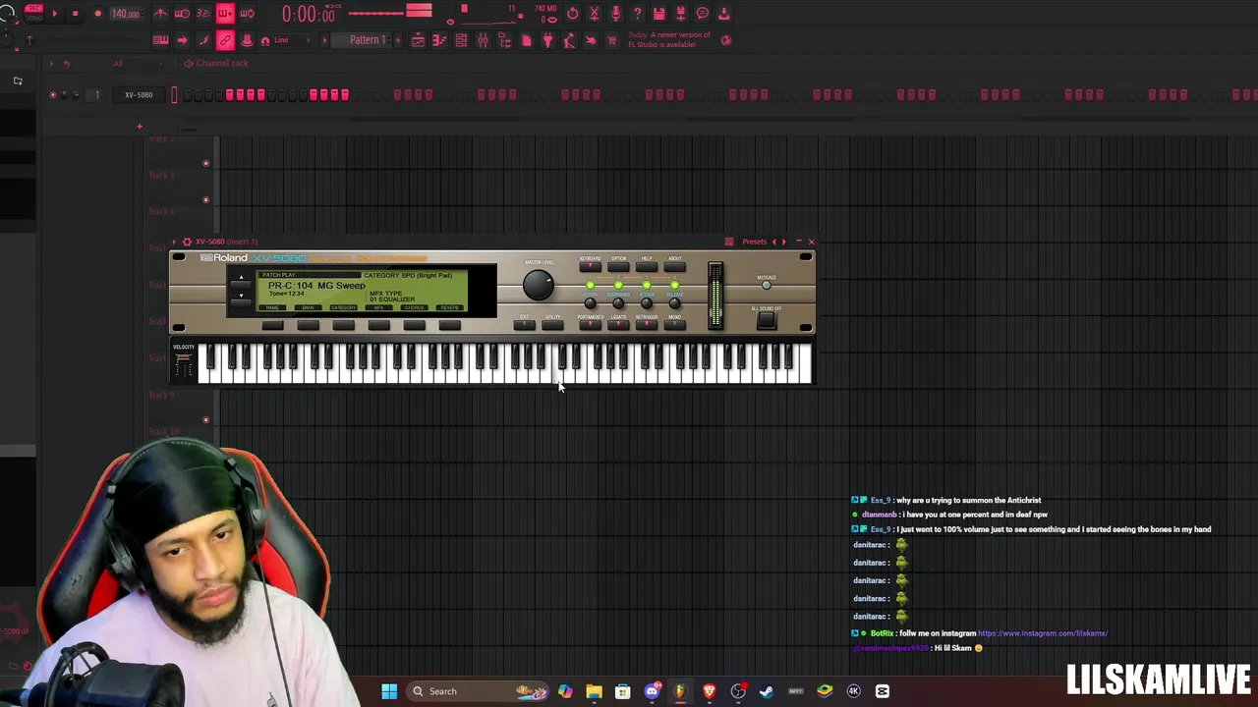Open the channel rack view icon

point(461,40)
